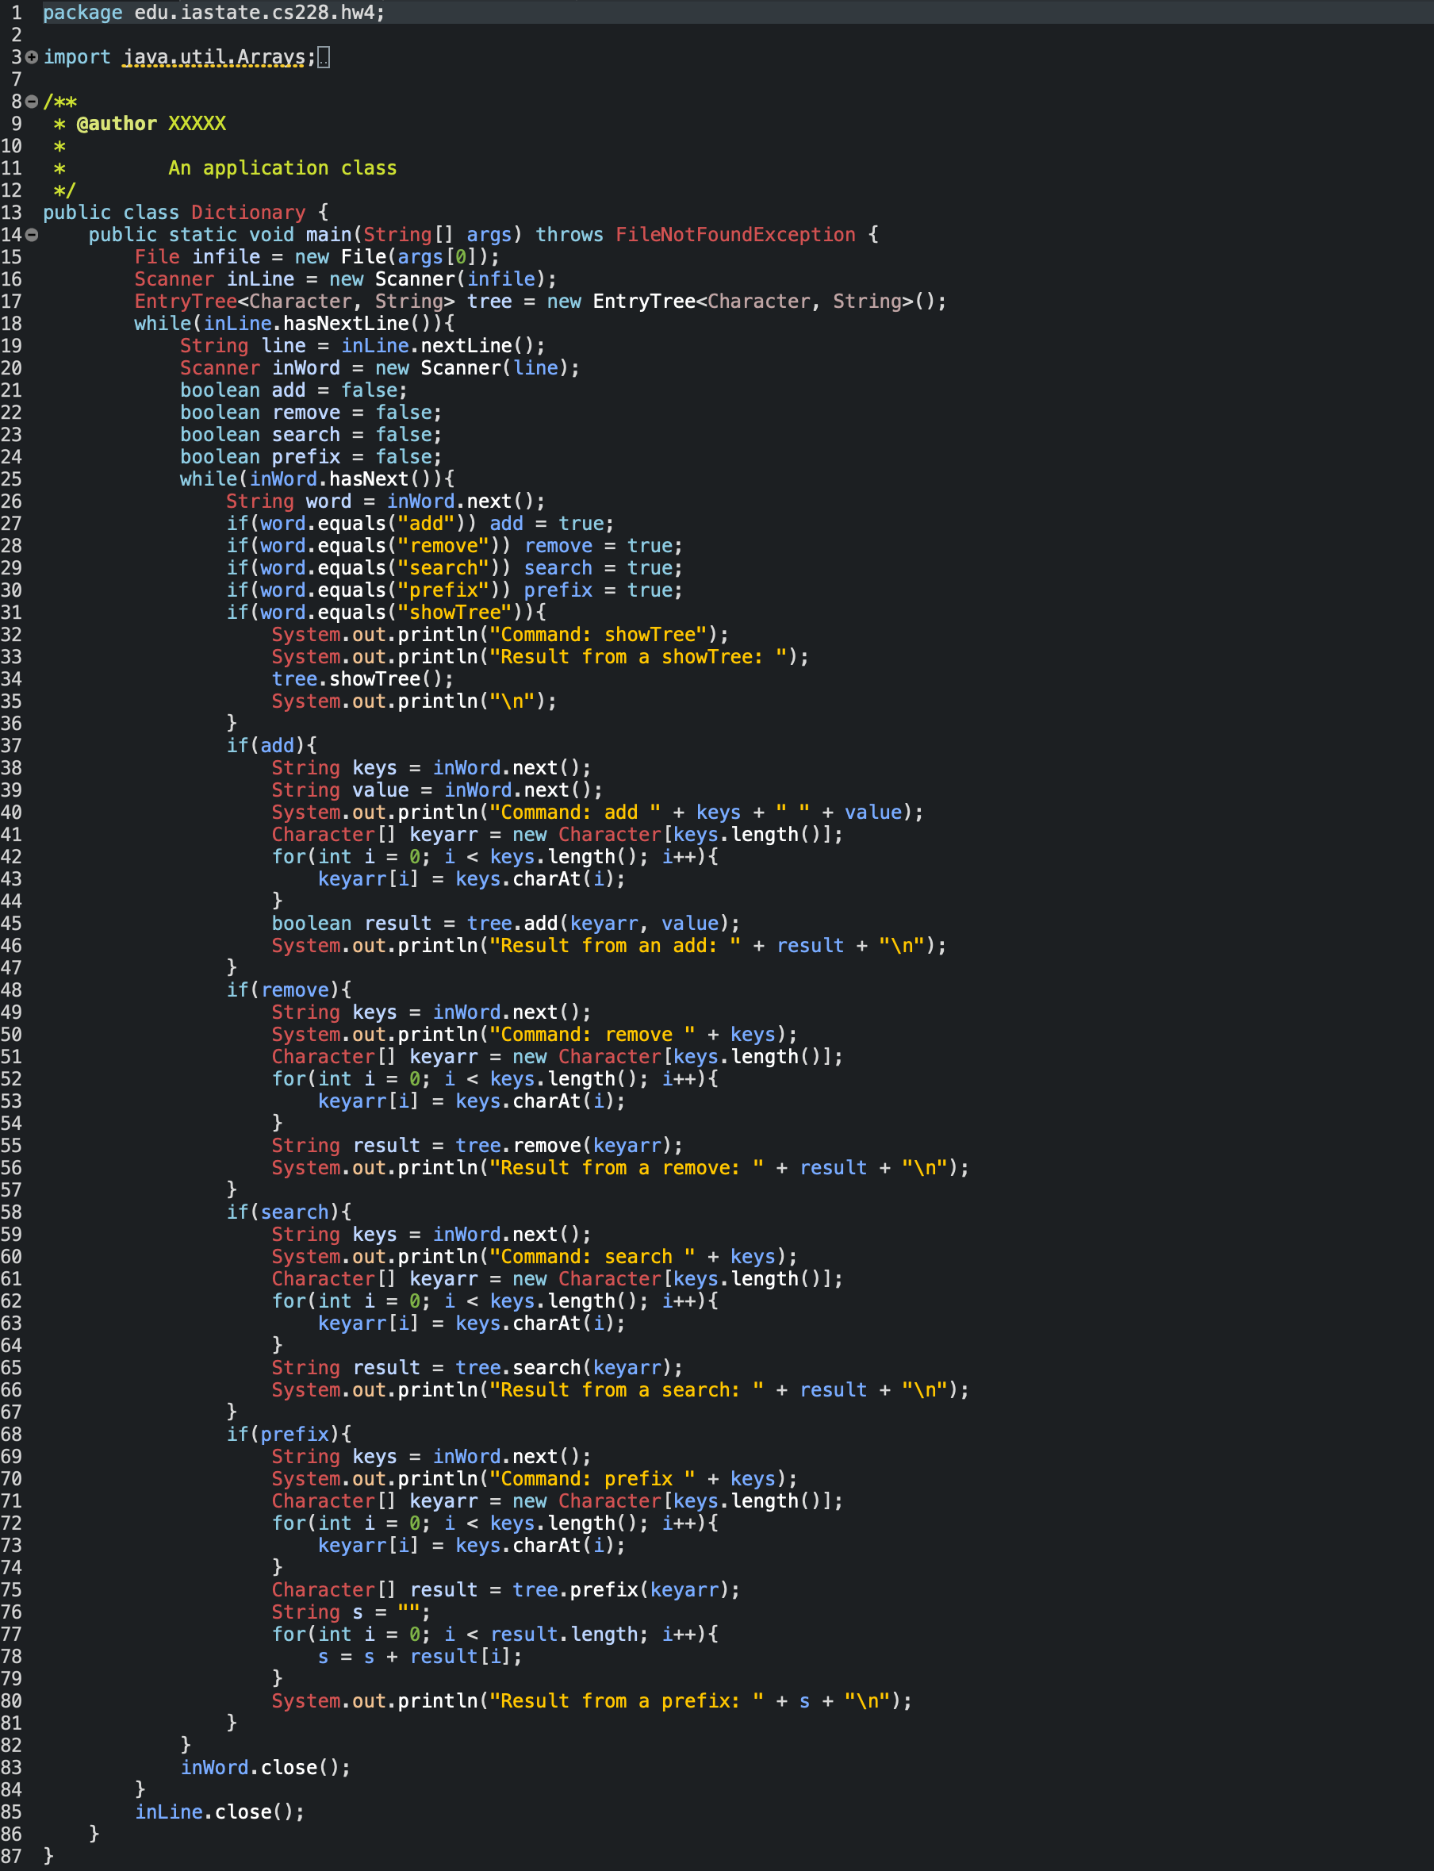Collapse the main method fold at line 14
Image resolution: width=1434 pixels, height=1871 pixels.
32,235
